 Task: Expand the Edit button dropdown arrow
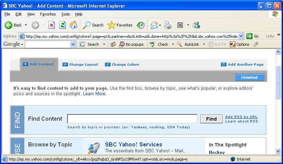(x=188, y=25)
